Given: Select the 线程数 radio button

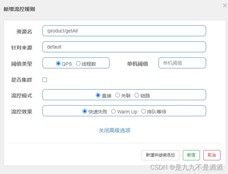Looking at the screenshot, I should click(x=78, y=63).
